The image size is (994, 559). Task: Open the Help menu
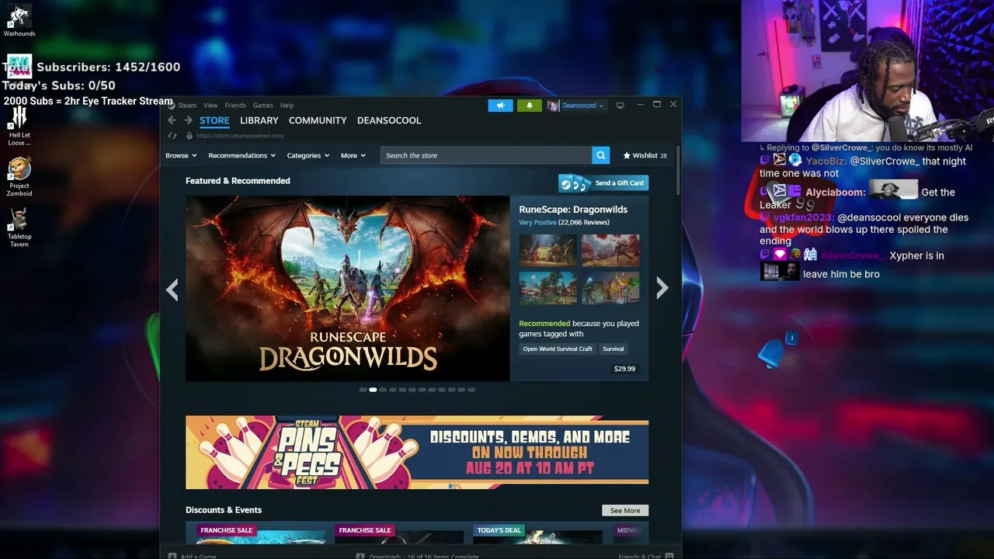tap(287, 106)
